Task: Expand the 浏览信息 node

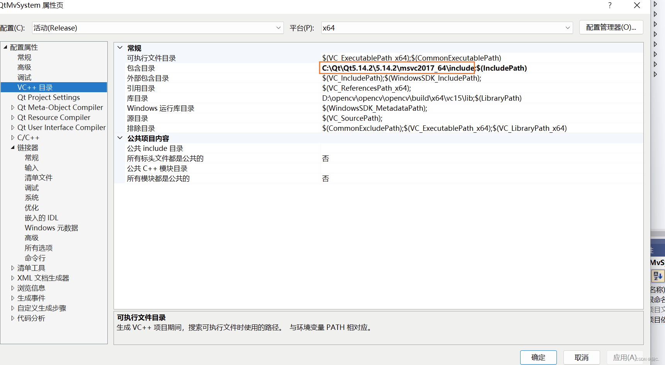Action: pos(13,288)
